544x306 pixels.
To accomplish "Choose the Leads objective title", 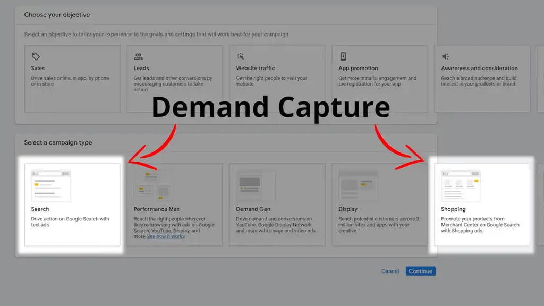I will click(x=141, y=68).
